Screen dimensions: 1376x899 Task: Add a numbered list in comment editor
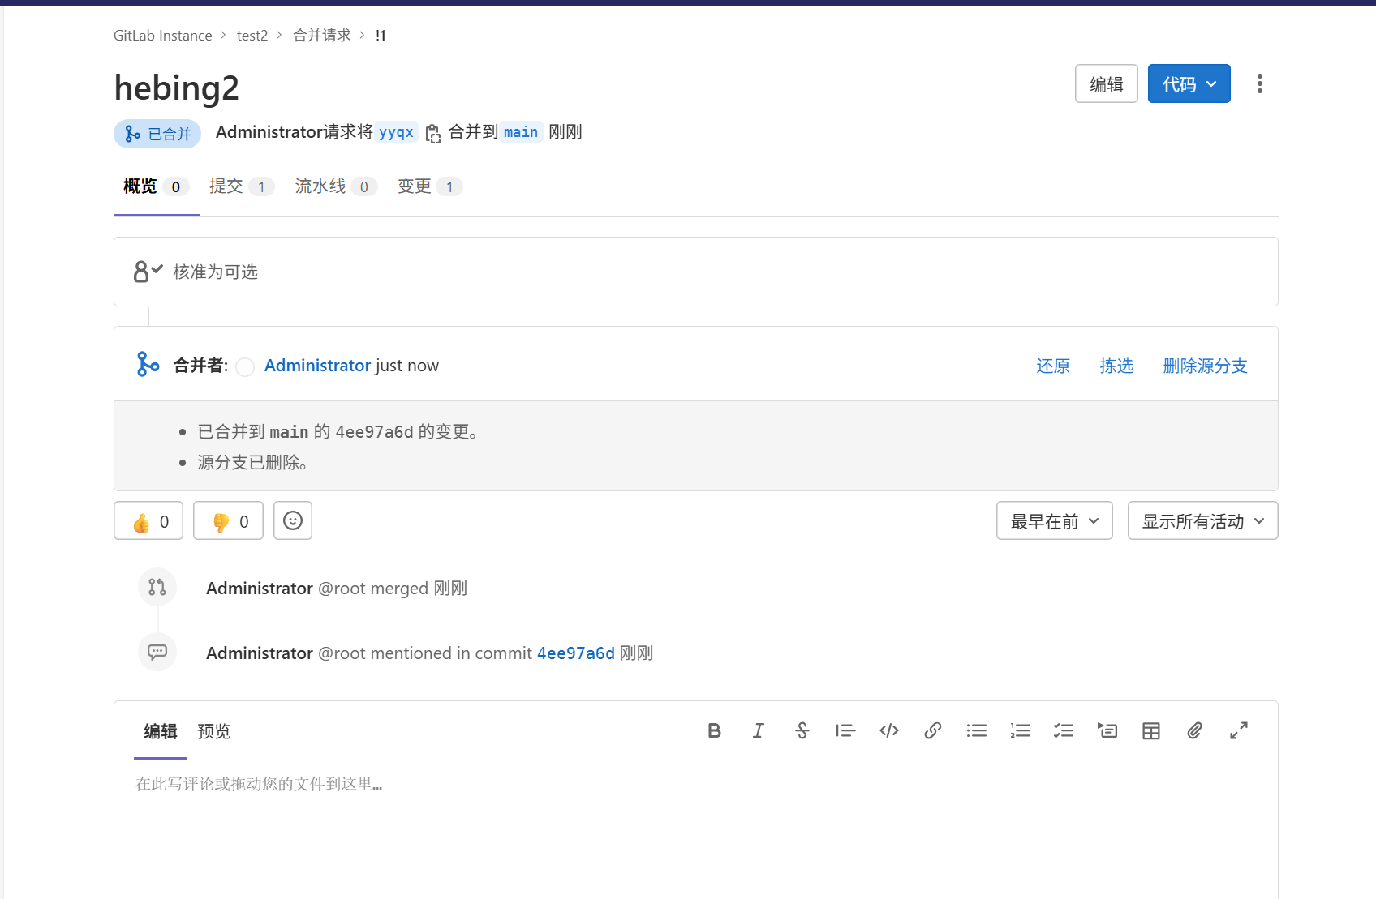coord(1021,731)
